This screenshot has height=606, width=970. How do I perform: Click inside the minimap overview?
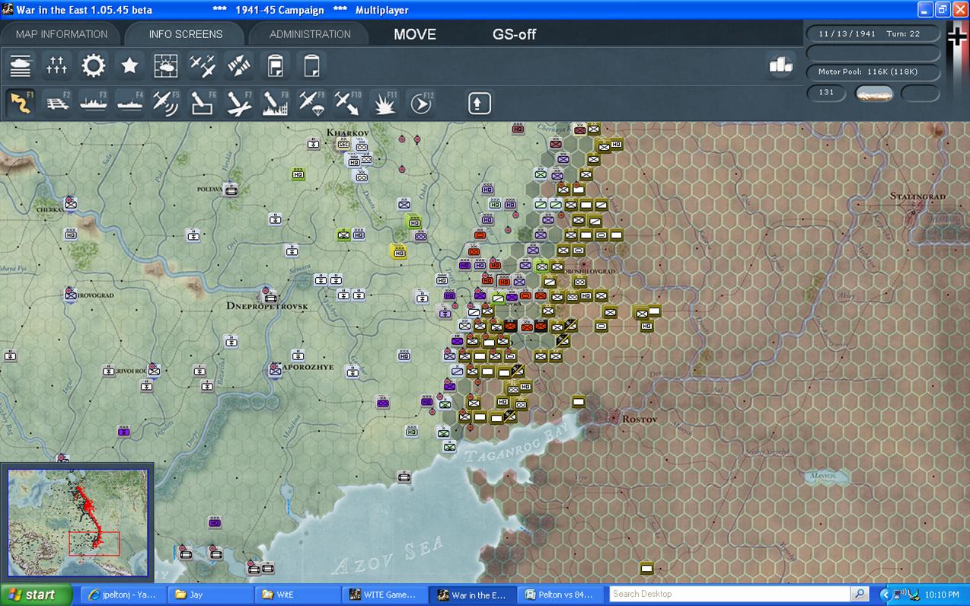[78, 522]
